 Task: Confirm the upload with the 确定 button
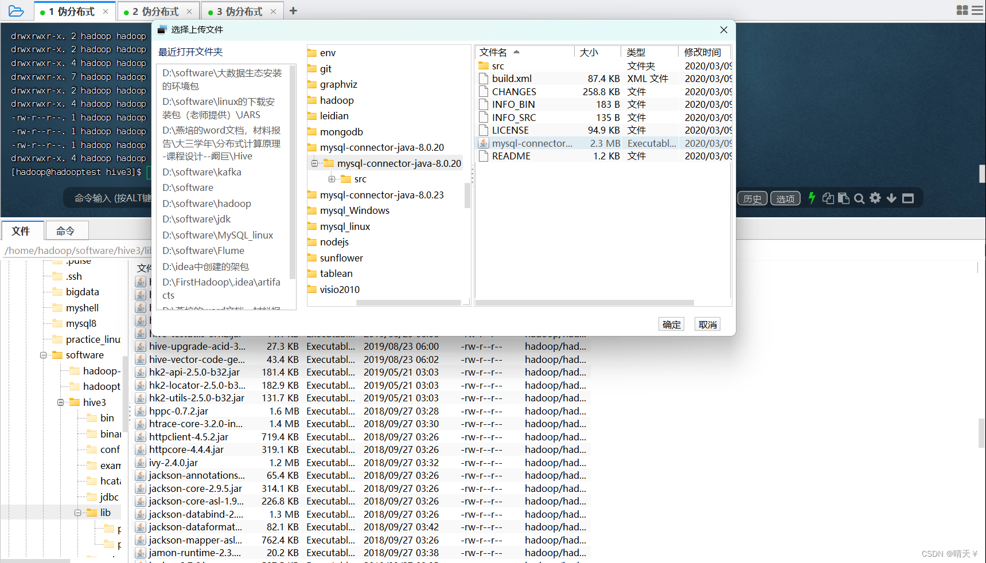(x=671, y=324)
